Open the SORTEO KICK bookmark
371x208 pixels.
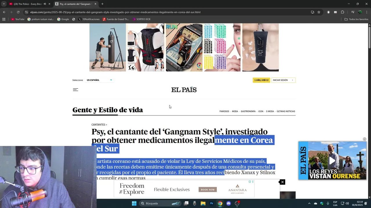141,19
